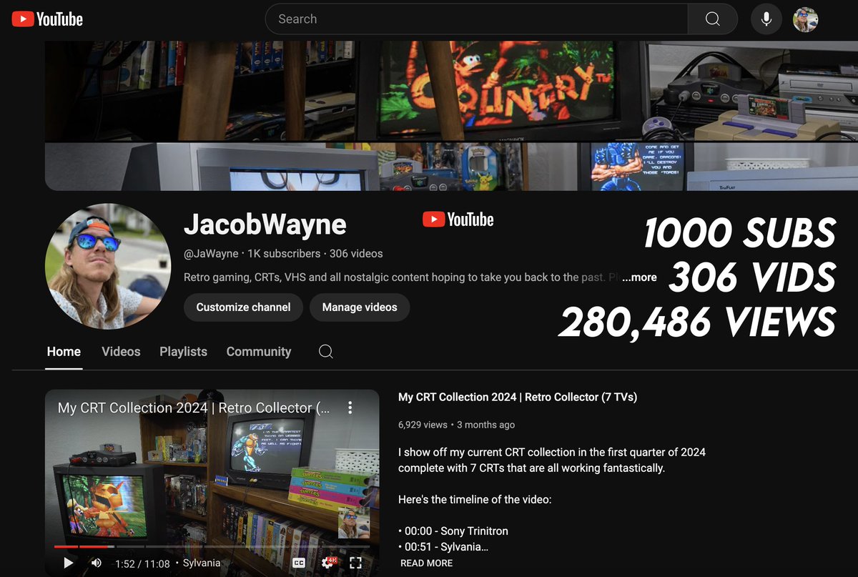Screen dimensions: 858x577
Task: Click the JacobWayne channel name heading
Action: 265,225
